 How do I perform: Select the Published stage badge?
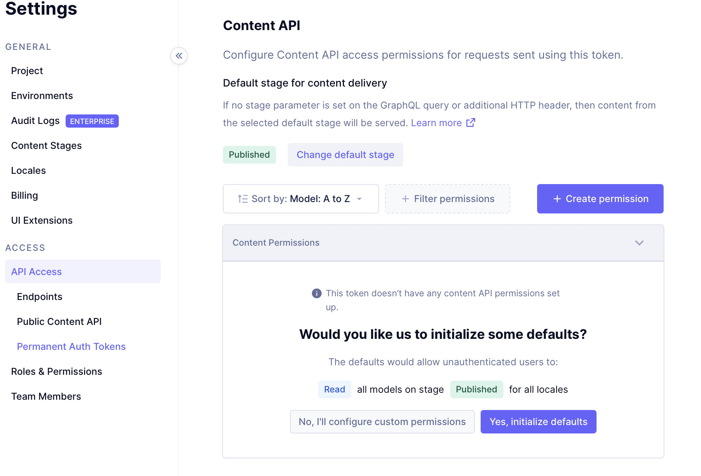[x=249, y=154]
